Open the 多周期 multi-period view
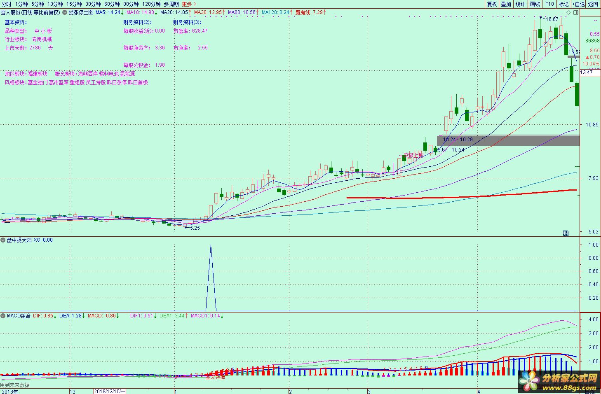Image resolution: width=601 pixels, height=394 pixels. click(x=171, y=4)
